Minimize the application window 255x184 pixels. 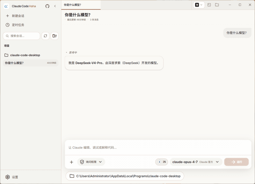pos(230,5)
